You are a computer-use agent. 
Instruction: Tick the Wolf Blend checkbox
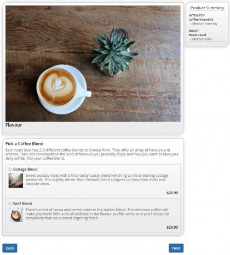(10, 204)
